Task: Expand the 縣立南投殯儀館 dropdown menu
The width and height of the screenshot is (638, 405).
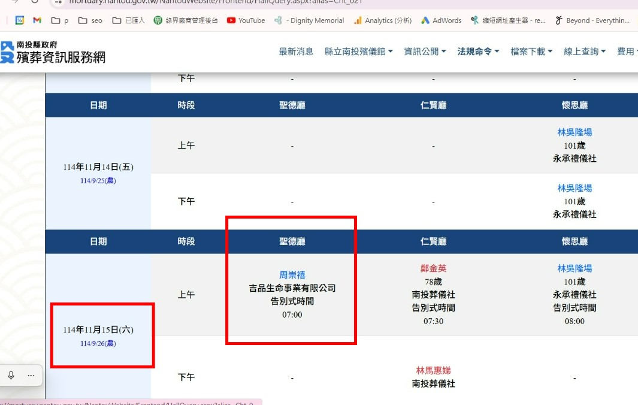Action: [358, 52]
